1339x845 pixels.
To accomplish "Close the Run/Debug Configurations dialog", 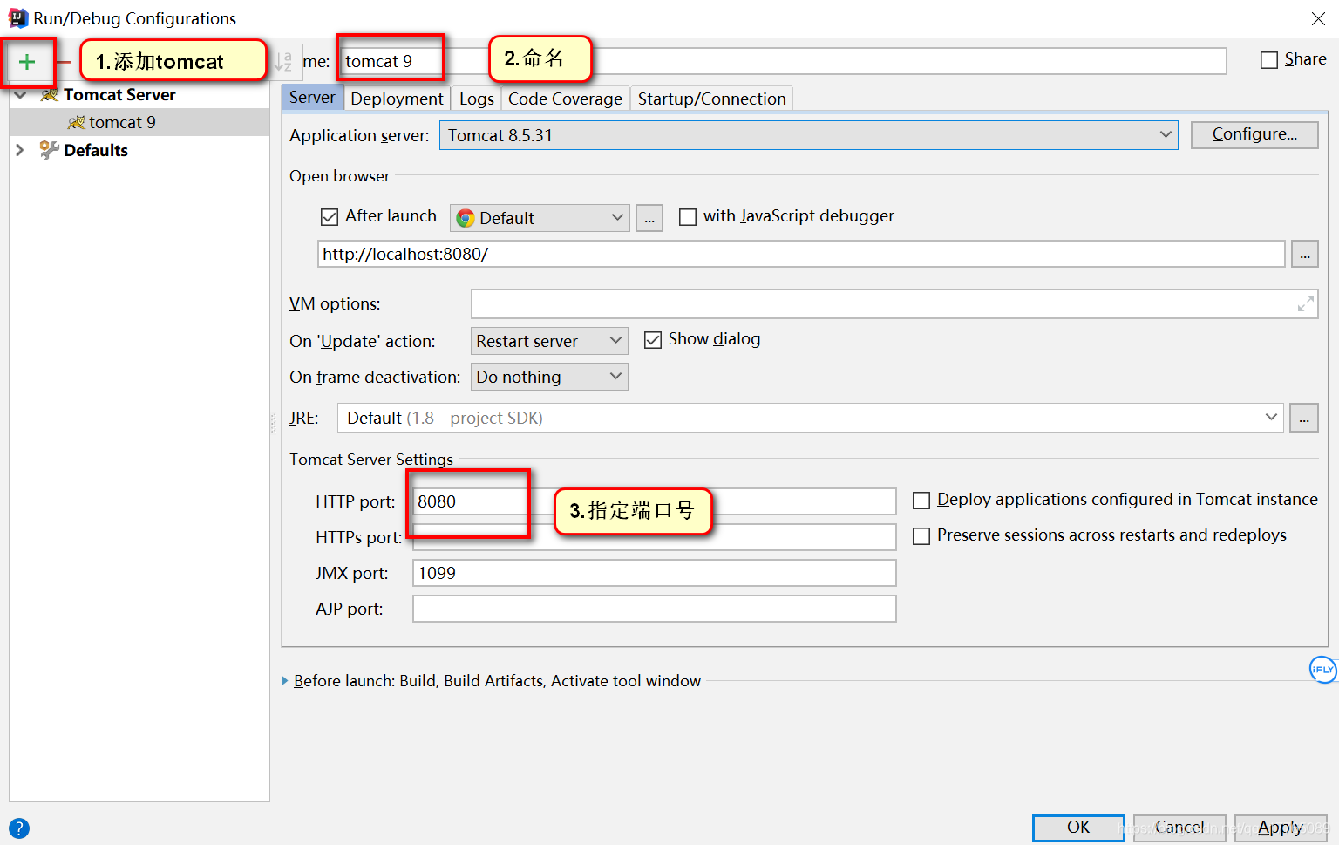I will (x=1318, y=18).
